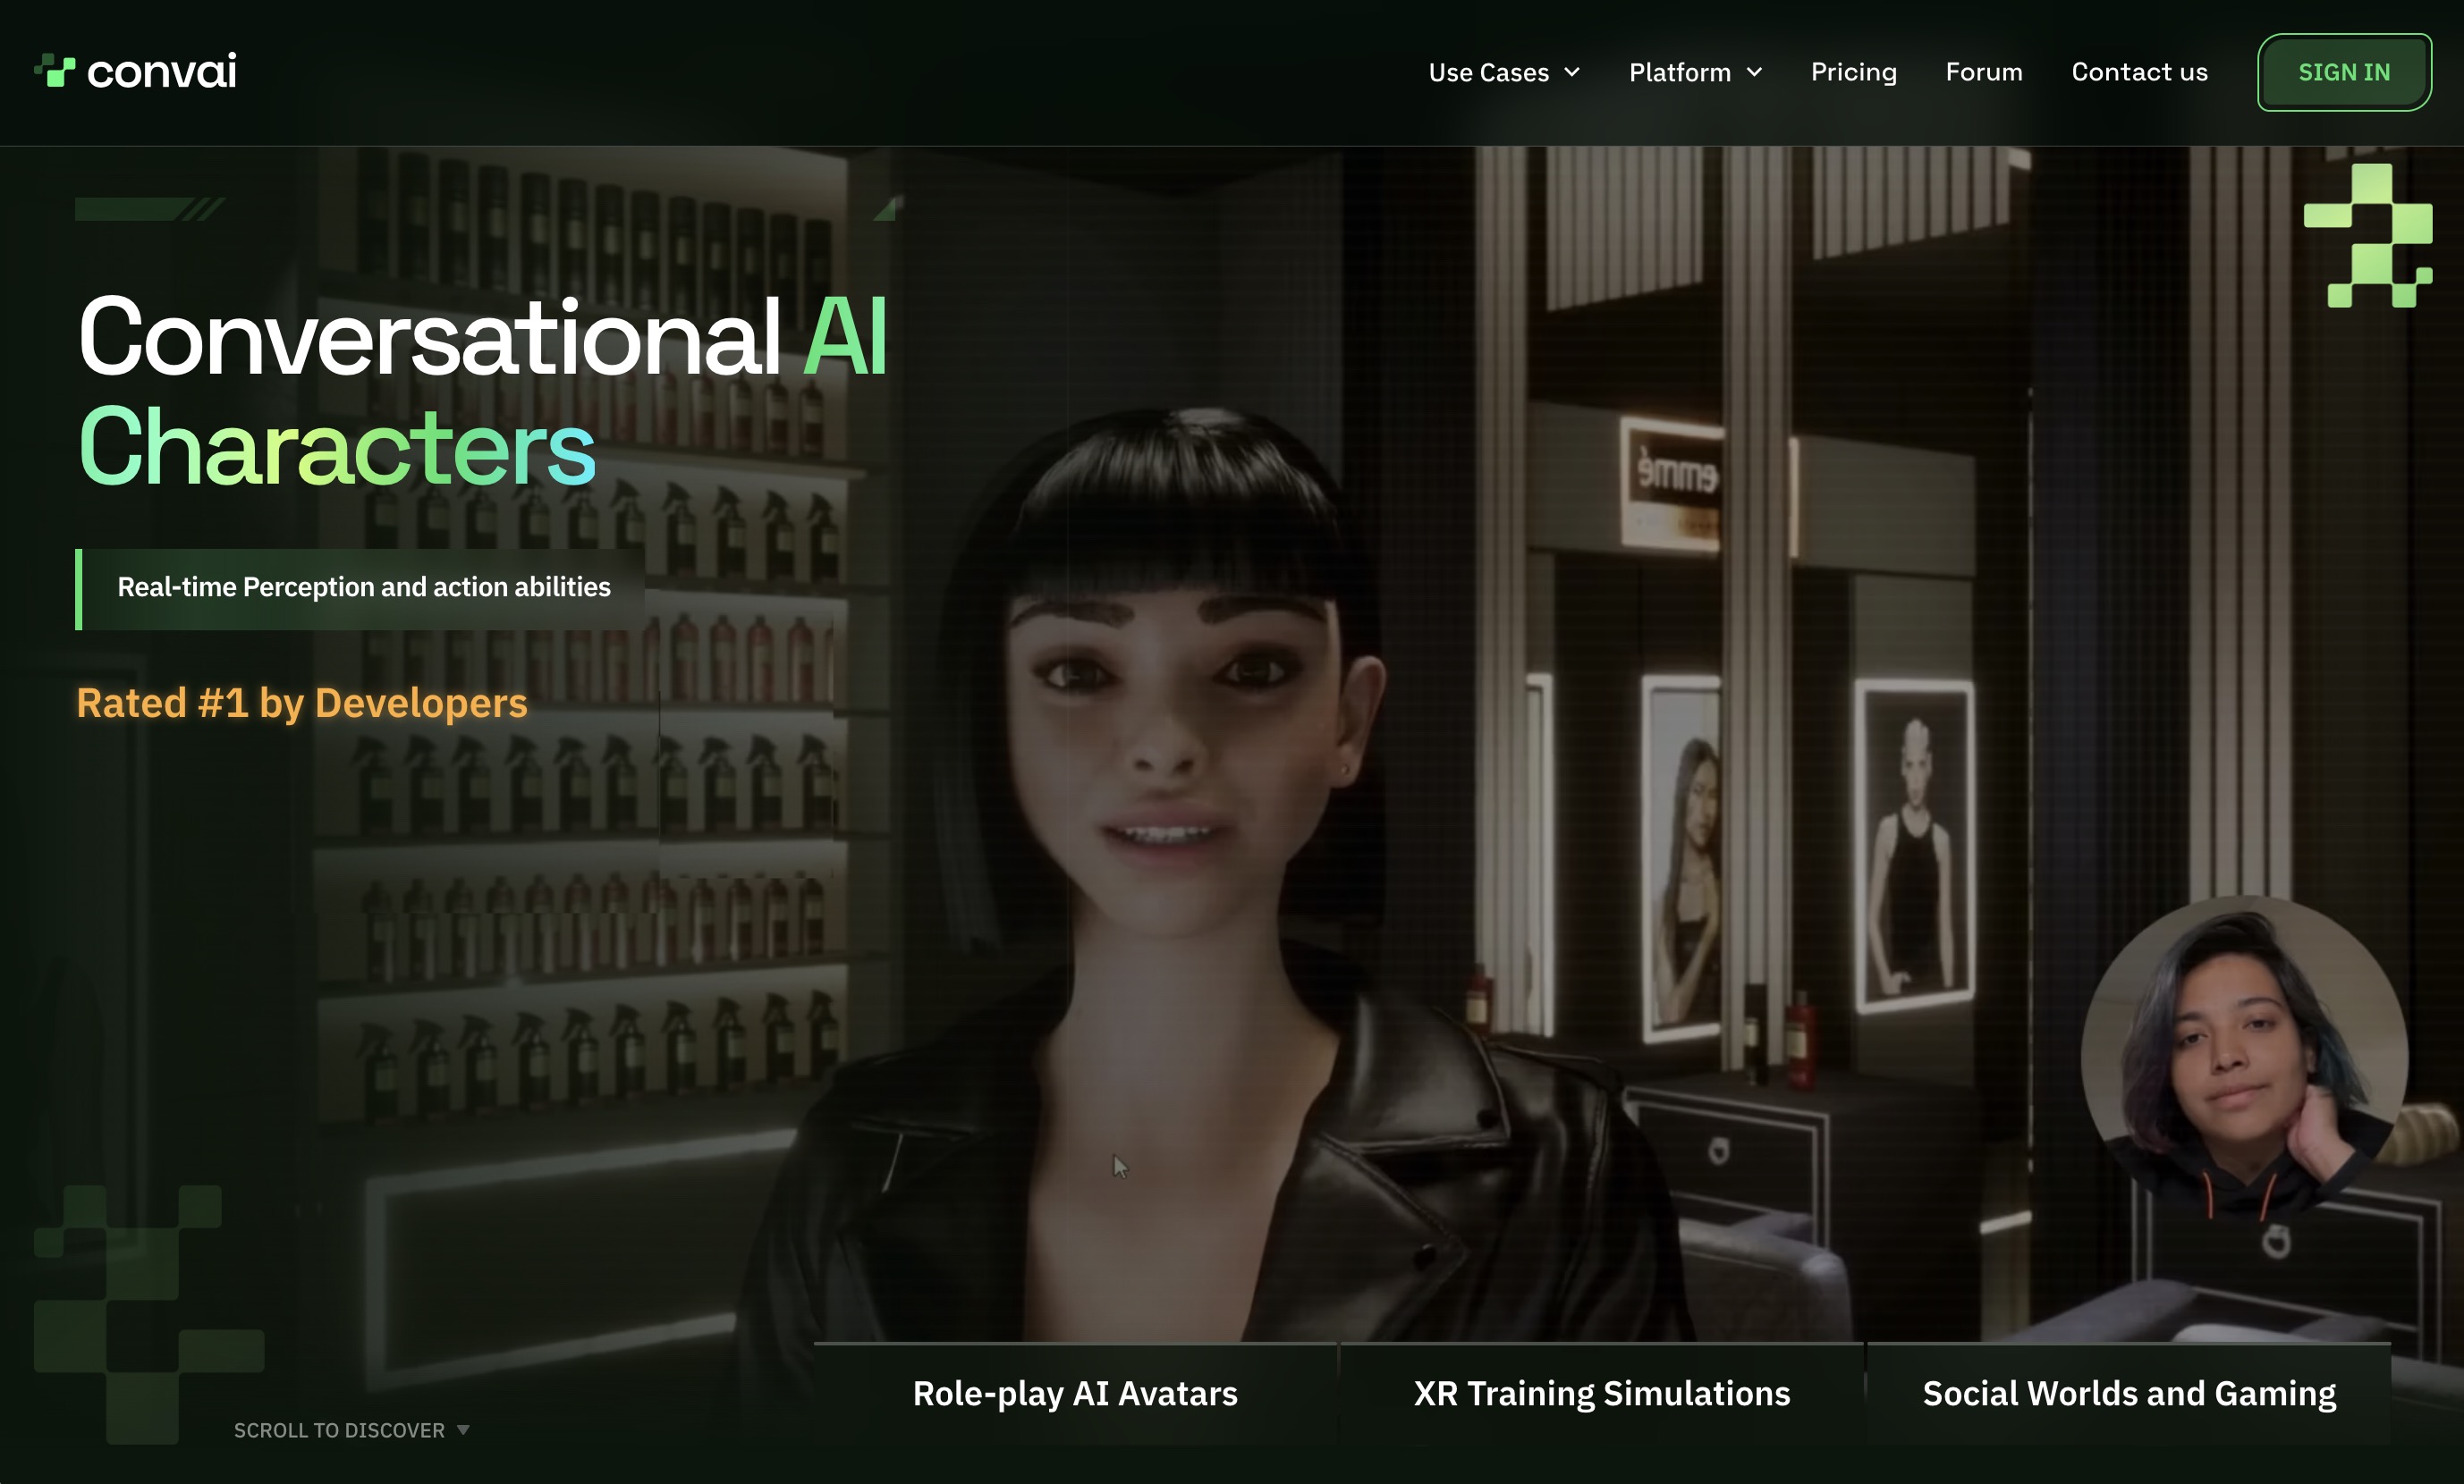Open the Forum link

click(1983, 72)
